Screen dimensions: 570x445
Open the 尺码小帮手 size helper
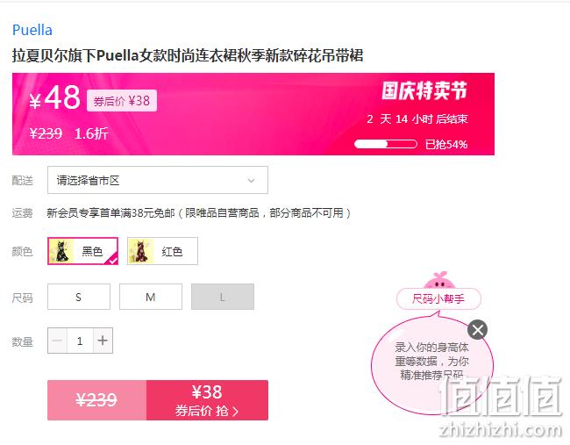pos(438,298)
